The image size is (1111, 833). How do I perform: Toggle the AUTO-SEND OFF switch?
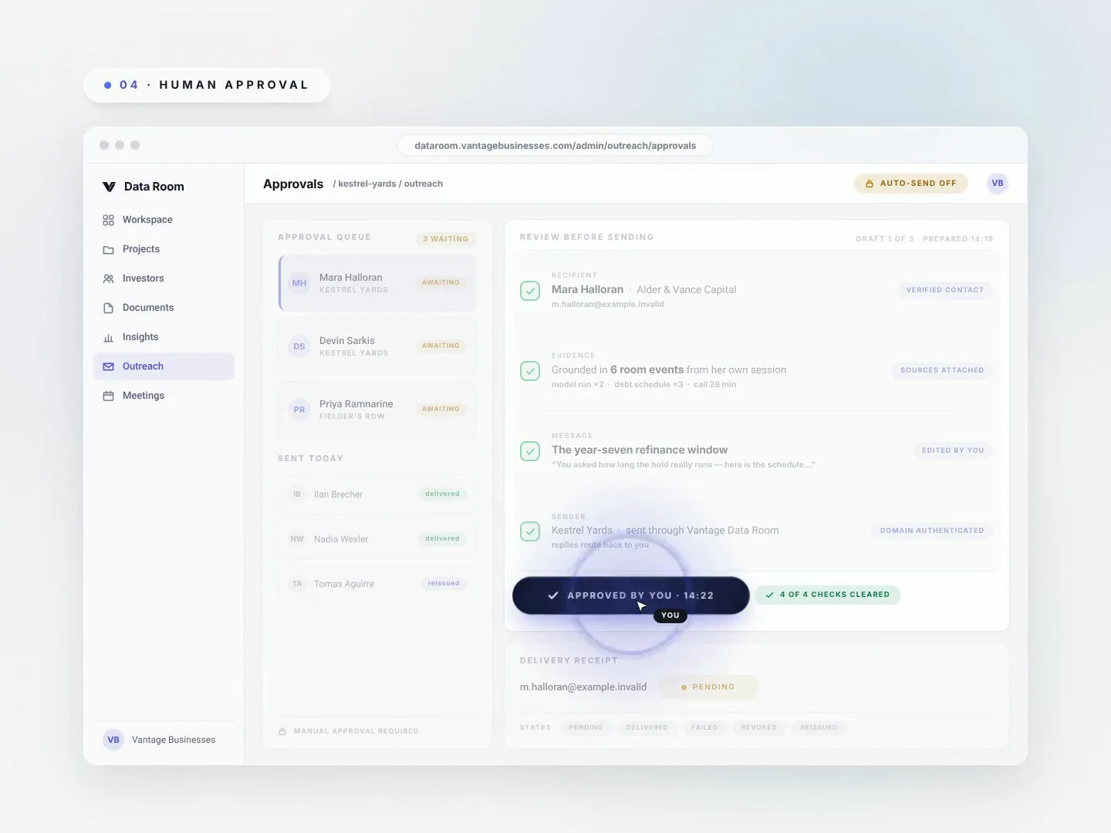click(x=910, y=184)
